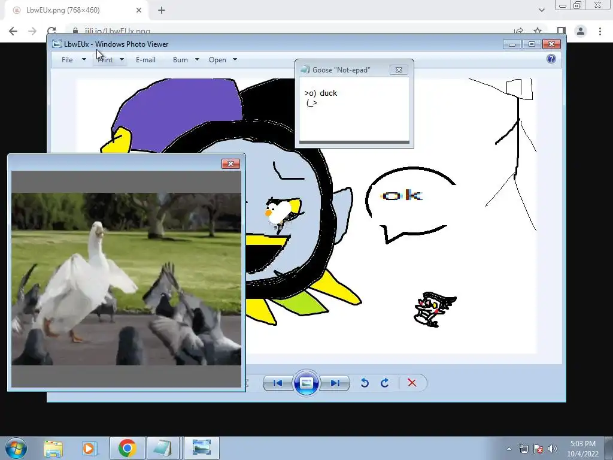
Task: Show hidden tray icons arrow
Action: (x=509, y=449)
